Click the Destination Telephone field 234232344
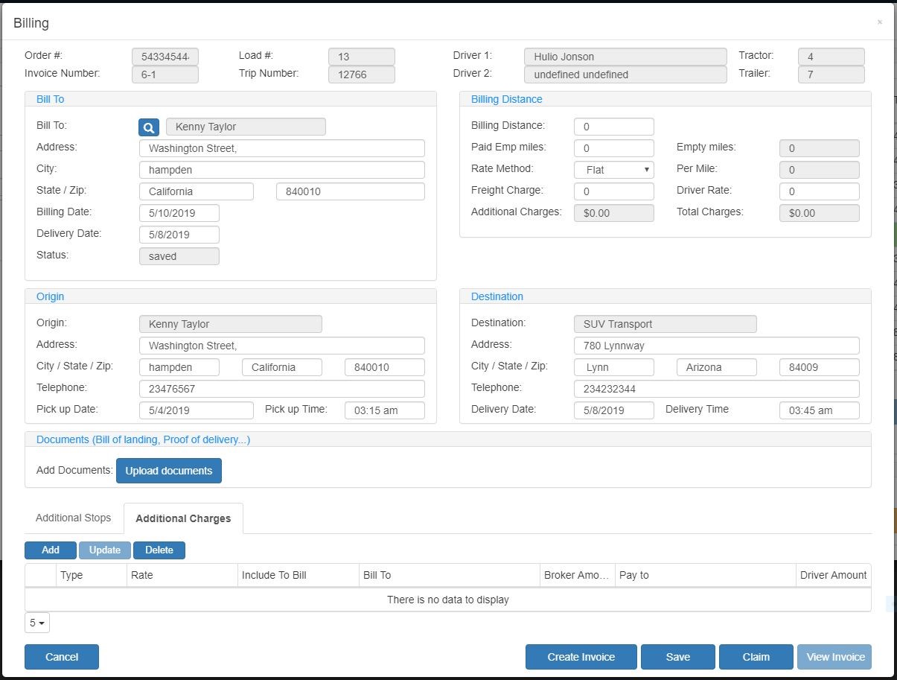This screenshot has width=897, height=680. [717, 389]
